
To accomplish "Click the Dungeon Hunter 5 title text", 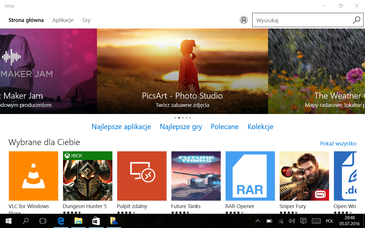I will click(x=85, y=206).
